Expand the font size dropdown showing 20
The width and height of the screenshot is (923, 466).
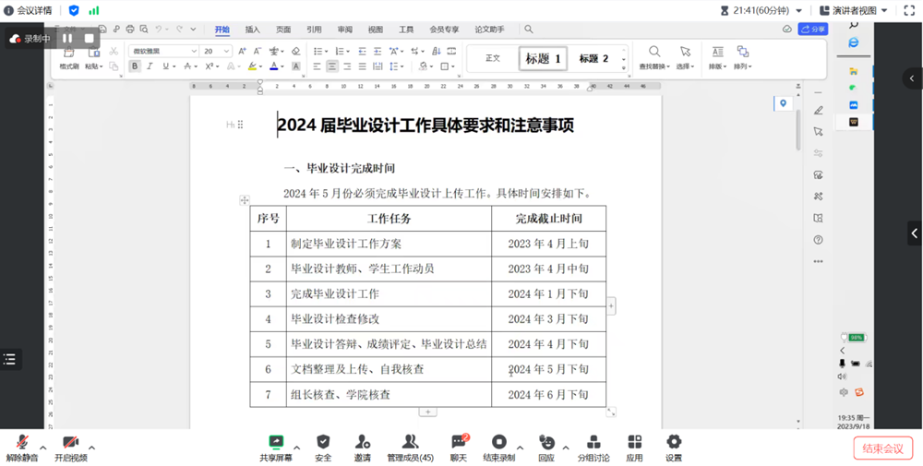[x=227, y=51]
